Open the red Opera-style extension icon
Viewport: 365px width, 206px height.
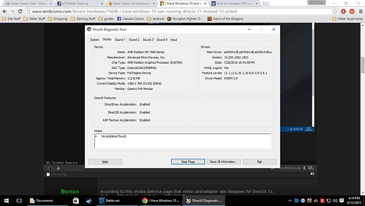(x=344, y=11)
